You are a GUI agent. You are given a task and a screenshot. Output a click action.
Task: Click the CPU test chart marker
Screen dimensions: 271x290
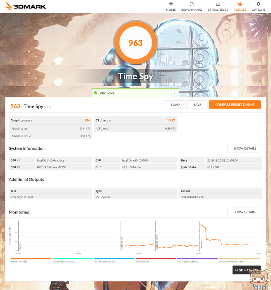click(201, 245)
